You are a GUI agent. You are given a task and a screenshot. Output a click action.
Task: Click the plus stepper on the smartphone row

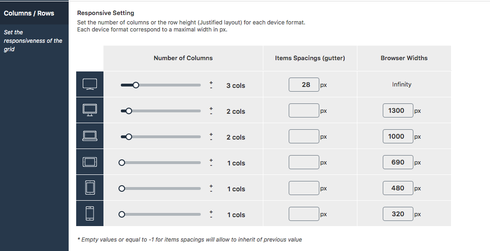tap(211, 212)
